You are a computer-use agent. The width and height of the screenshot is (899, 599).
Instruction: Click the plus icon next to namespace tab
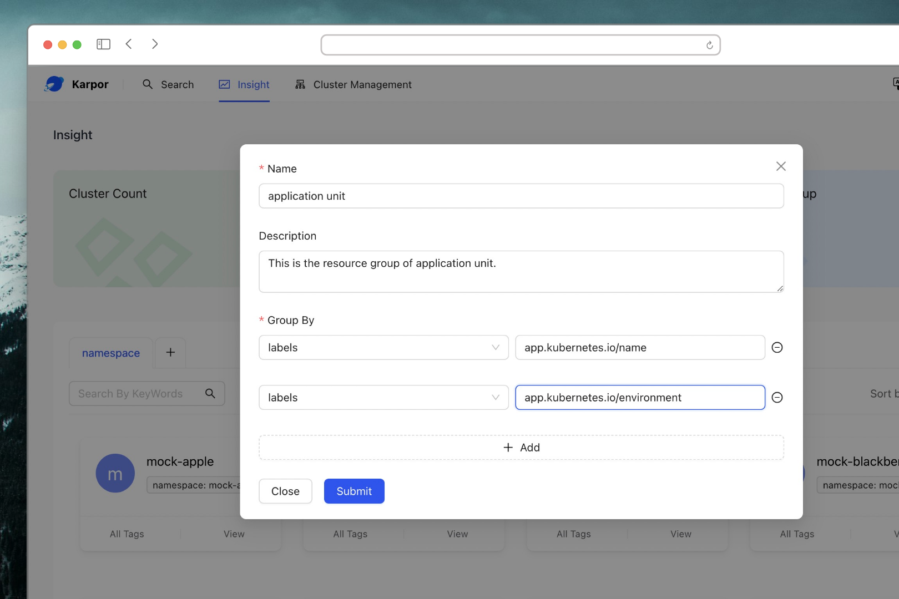[x=170, y=353]
